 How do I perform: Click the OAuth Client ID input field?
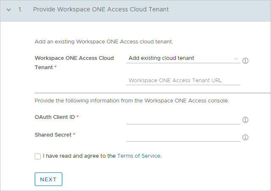point(183,120)
